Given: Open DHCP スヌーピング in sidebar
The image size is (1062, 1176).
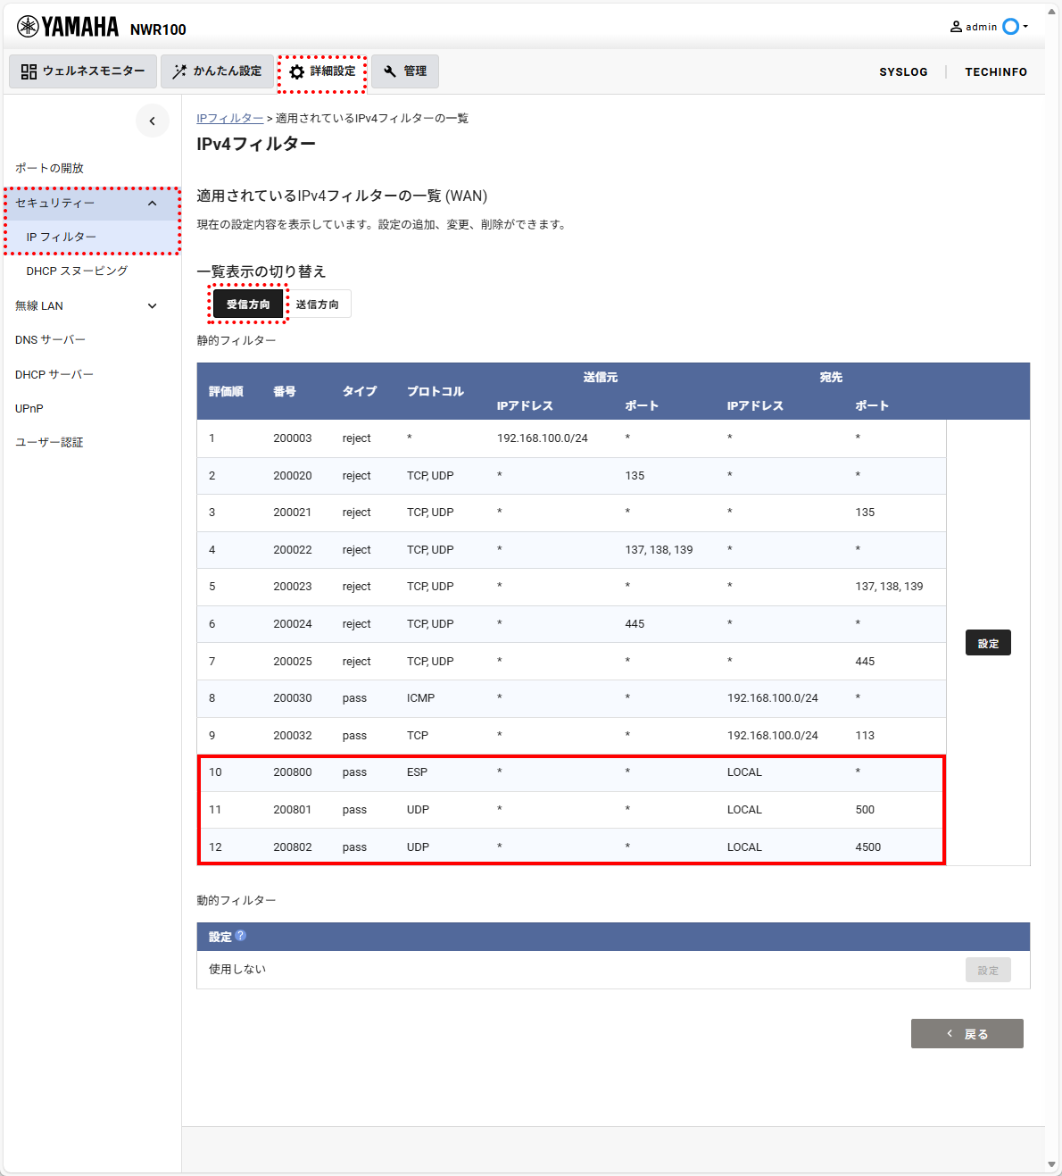Looking at the screenshot, I should pyautogui.click(x=77, y=271).
